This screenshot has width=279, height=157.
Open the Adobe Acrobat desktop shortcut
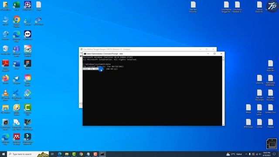tap(5, 65)
